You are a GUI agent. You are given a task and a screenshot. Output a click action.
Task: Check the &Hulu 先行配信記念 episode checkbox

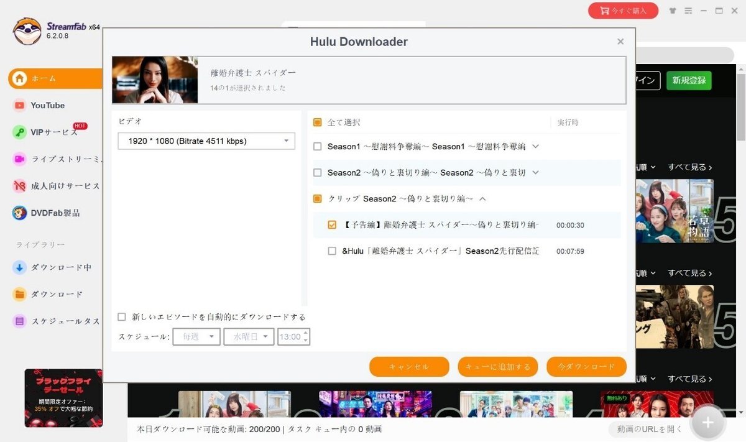point(332,251)
